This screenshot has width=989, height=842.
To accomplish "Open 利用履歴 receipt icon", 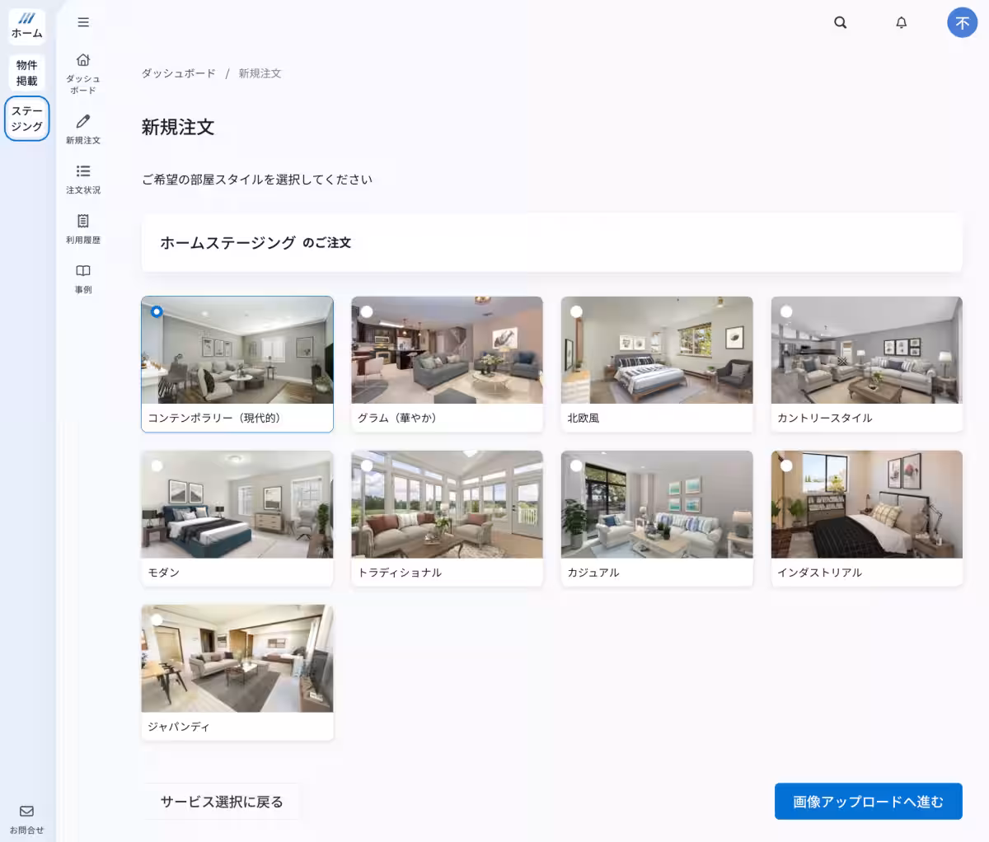I will [83, 221].
